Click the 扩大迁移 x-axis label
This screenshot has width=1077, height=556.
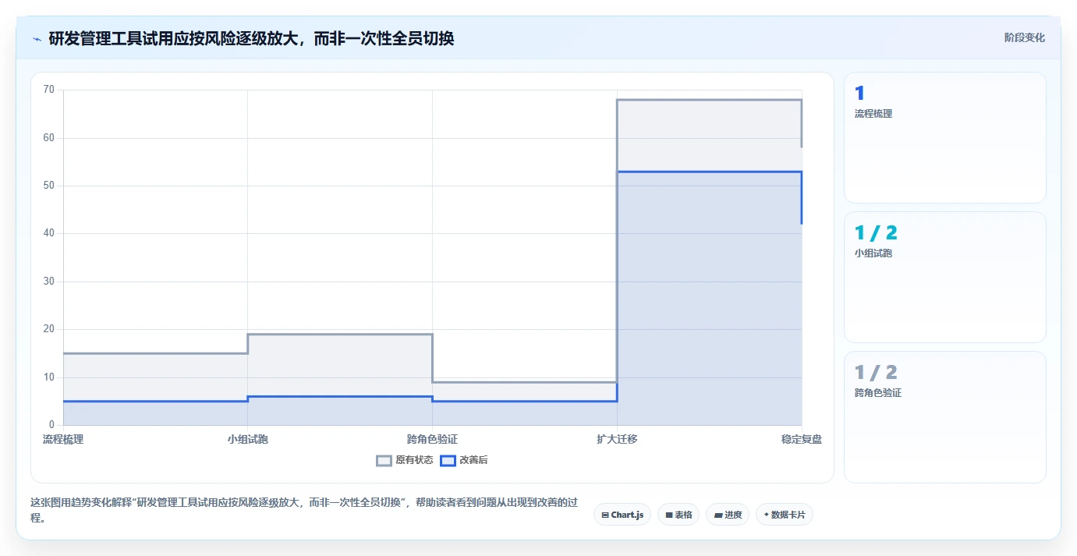[x=617, y=439]
